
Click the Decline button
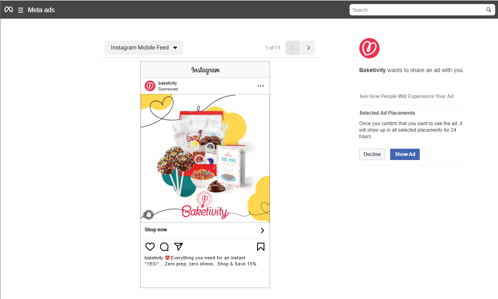372,154
